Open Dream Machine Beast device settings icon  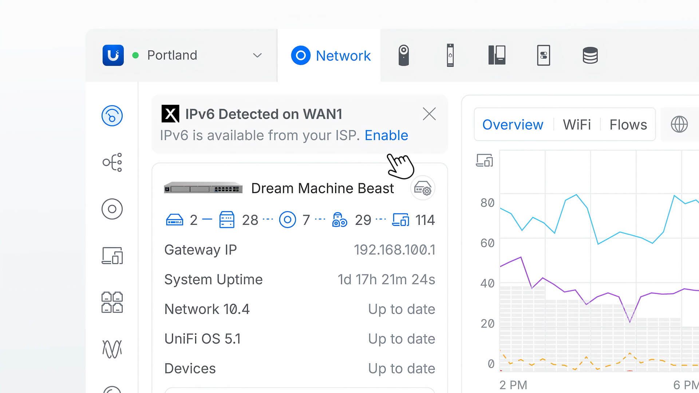pyautogui.click(x=423, y=188)
